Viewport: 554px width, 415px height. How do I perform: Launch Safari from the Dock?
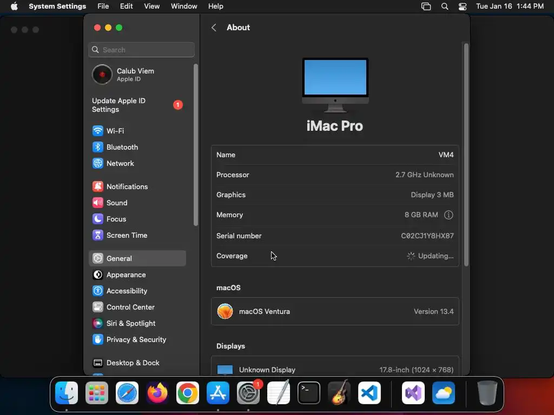(127, 393)
